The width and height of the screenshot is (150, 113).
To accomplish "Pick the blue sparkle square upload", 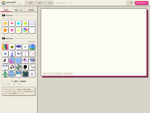I will point(19,61).
